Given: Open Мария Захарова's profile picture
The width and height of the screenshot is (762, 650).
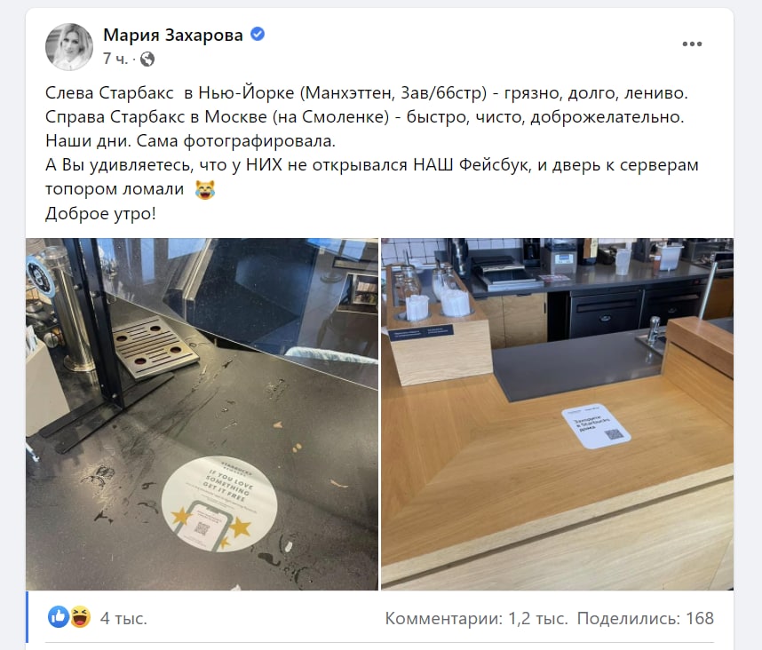Looking at the screenshot, I should click(x=69, y=47).
